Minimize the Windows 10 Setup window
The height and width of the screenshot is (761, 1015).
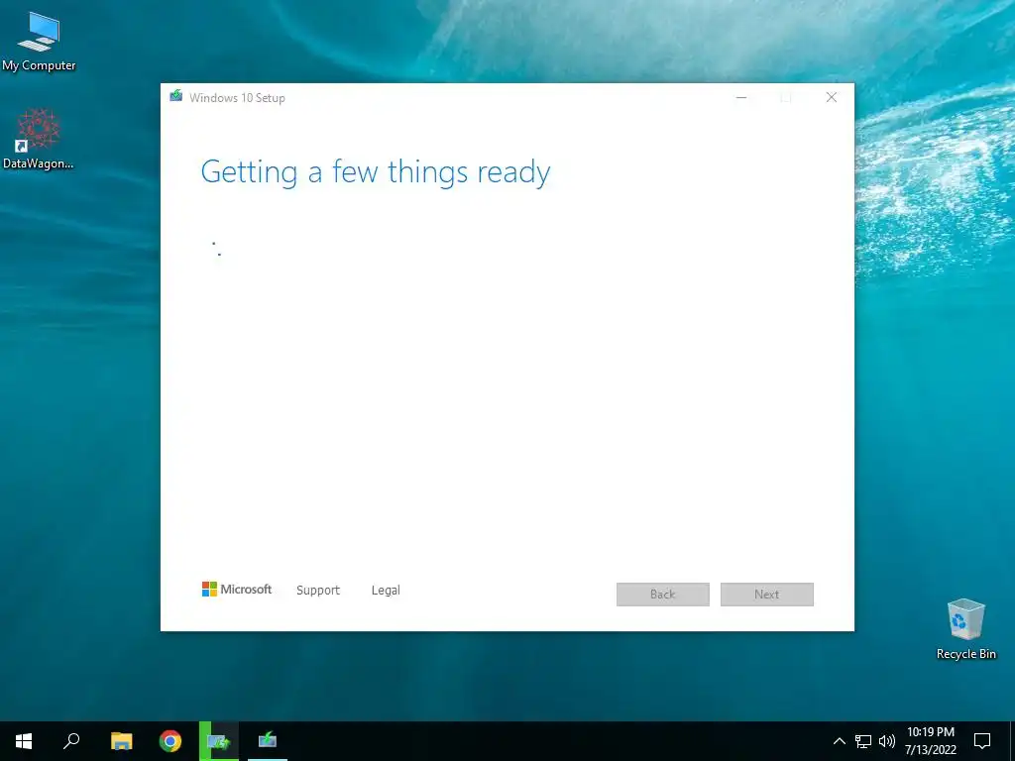tap(741, 98)
